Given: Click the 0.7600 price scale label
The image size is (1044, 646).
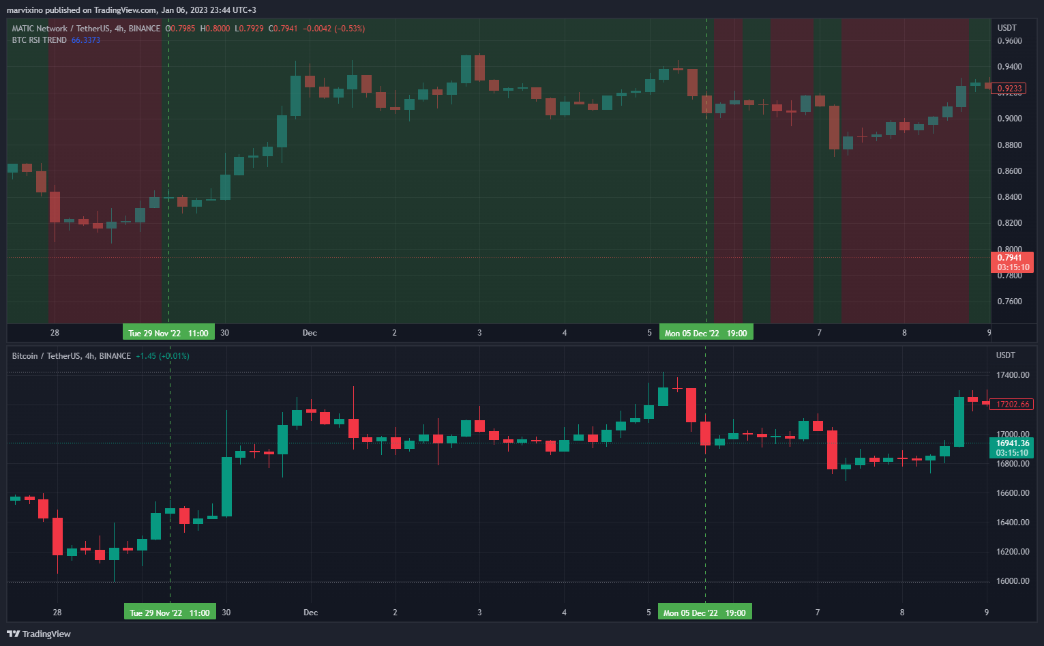Looking at the screenshot, I should coord(1009,302).
